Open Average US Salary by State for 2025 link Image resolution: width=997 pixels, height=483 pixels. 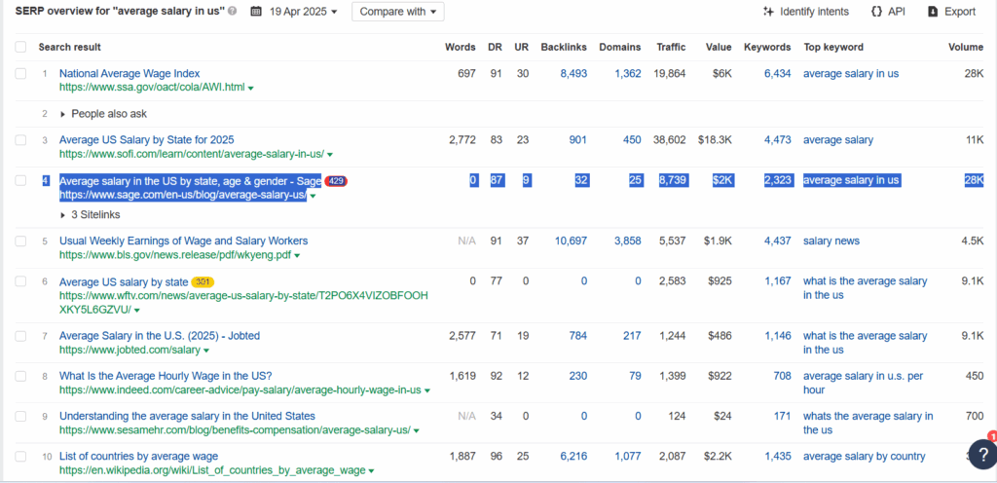point(147,139)
